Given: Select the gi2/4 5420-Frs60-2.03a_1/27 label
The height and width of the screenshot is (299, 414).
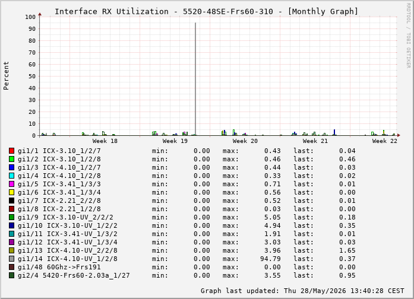Looking at the screenshot, I should pos(74,275).
